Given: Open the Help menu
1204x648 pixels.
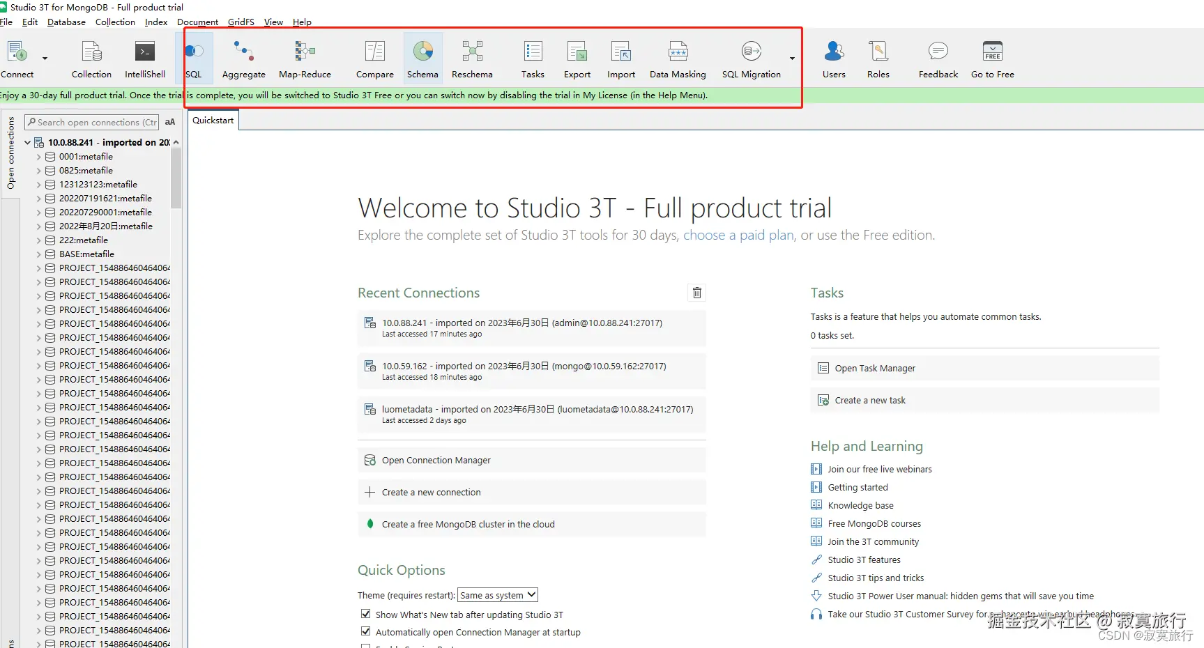Looking at the screenshot, I should coord(302,22).
